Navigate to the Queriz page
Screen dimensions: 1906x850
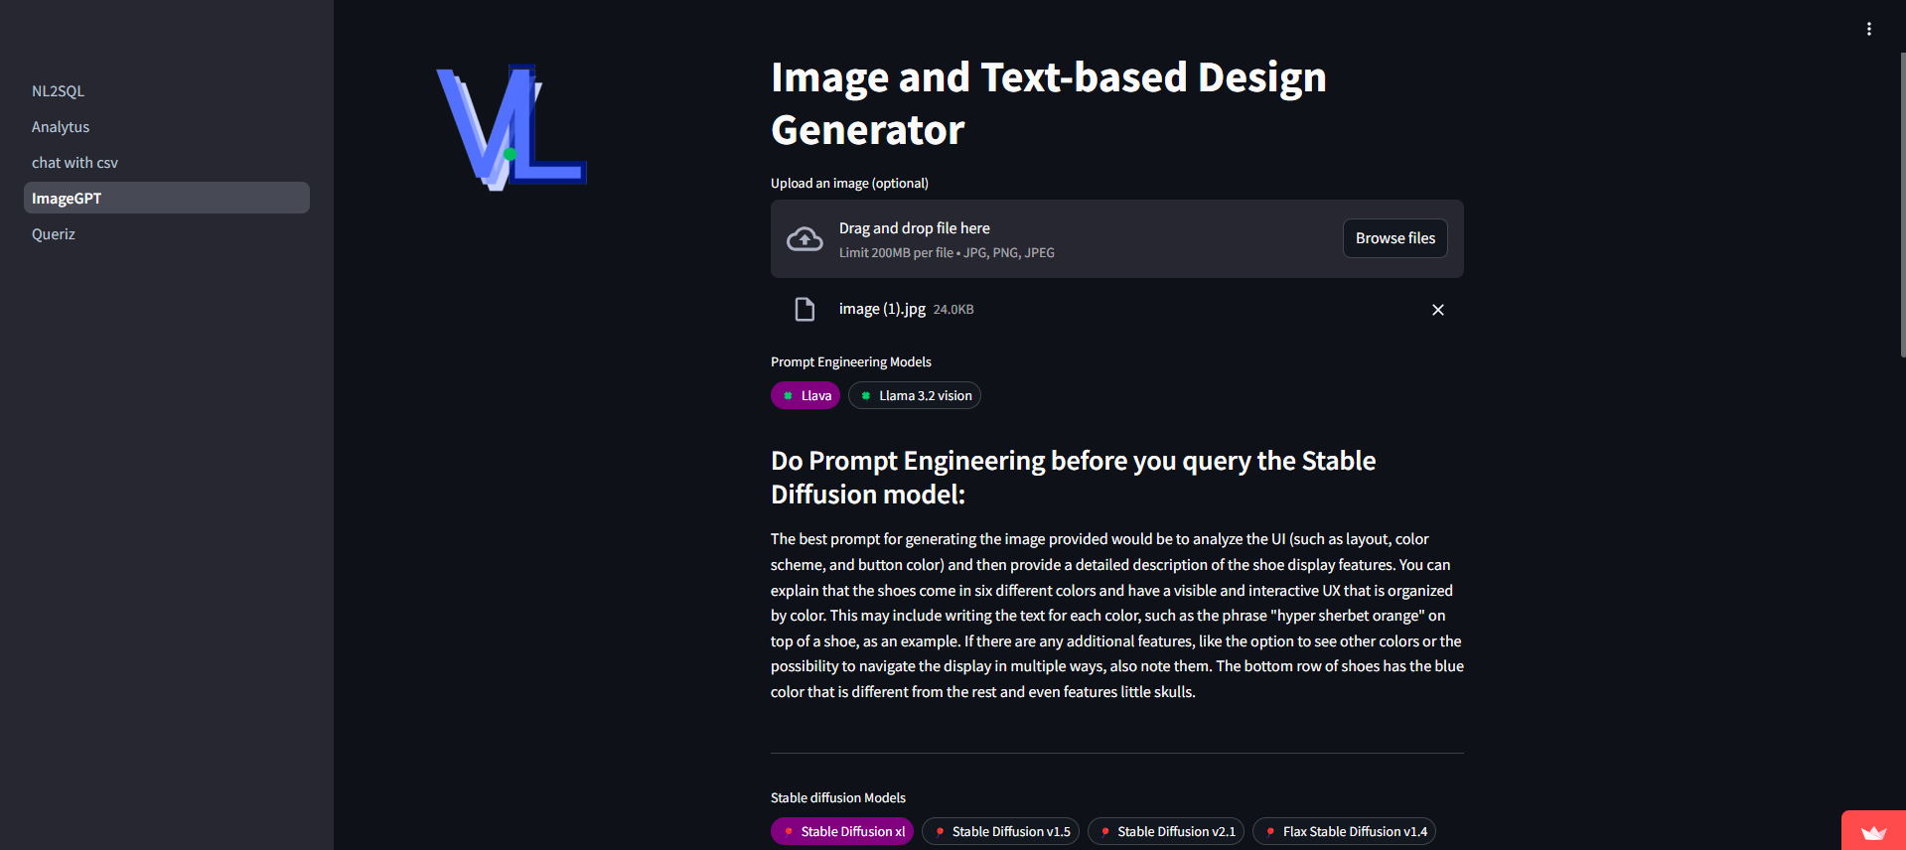tap(167, 233)
